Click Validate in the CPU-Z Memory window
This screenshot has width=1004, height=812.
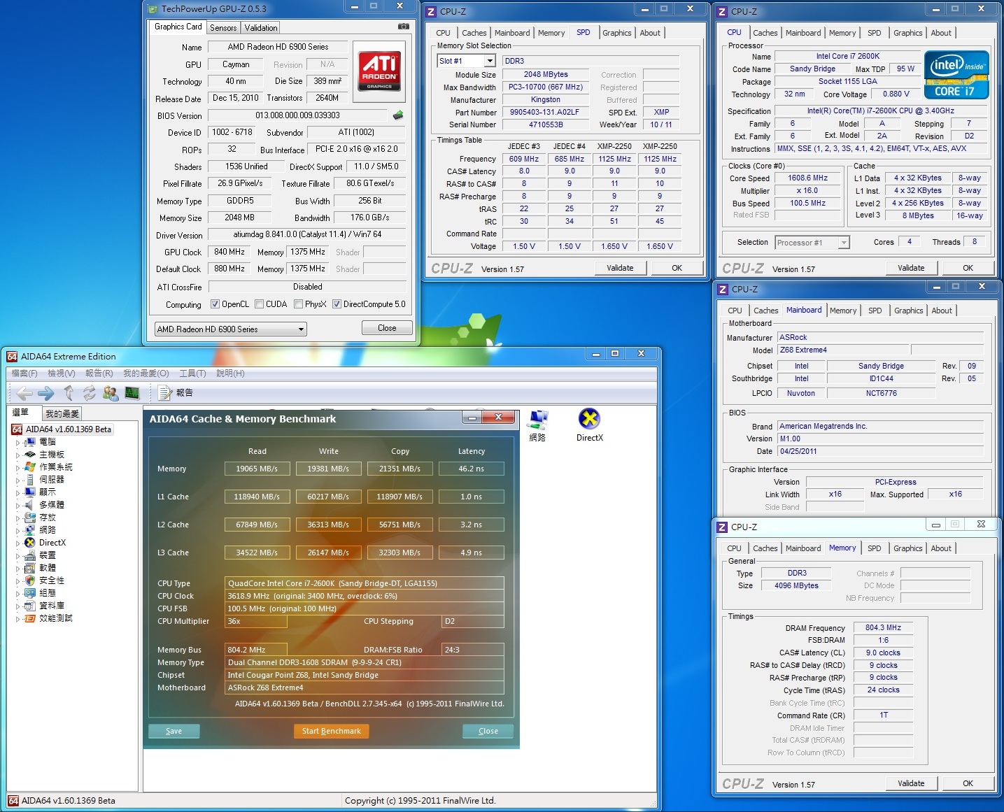tap(911, 783)
